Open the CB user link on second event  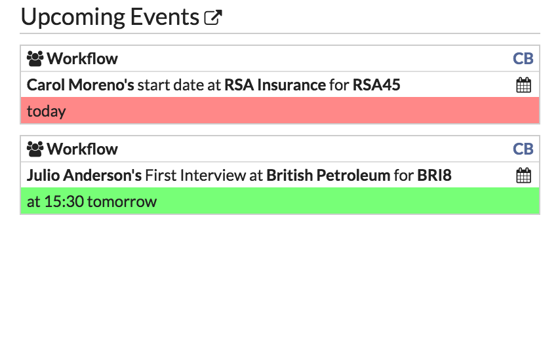(x=523, y=149)
